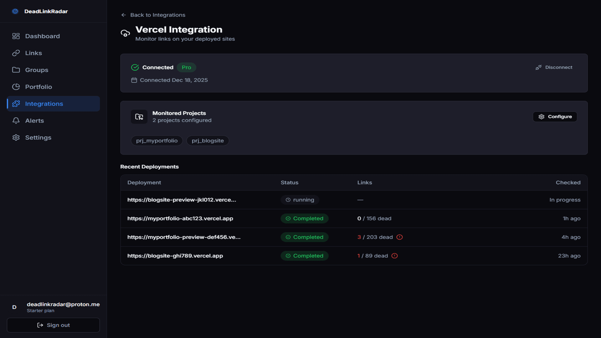Navigate to the Portfolio section
Image resolution: width=601 pixels, height=338 pixels.
39,87
